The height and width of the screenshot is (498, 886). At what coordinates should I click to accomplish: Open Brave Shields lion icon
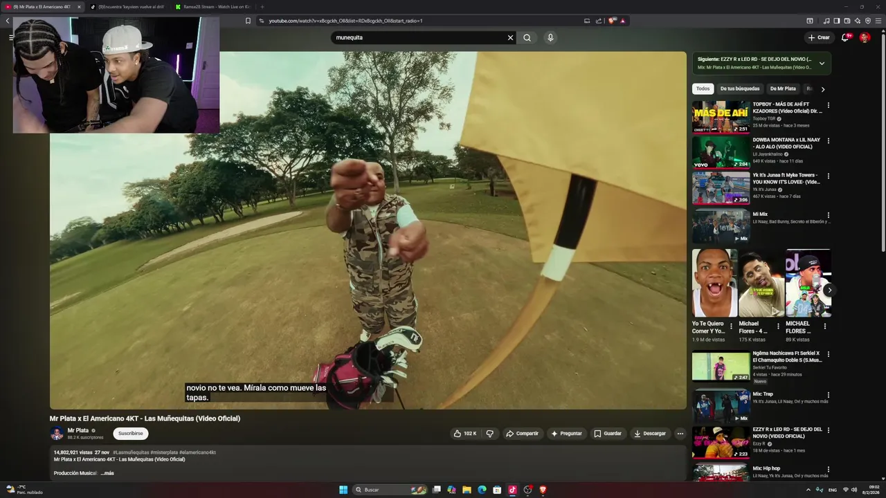pos(611,21)
